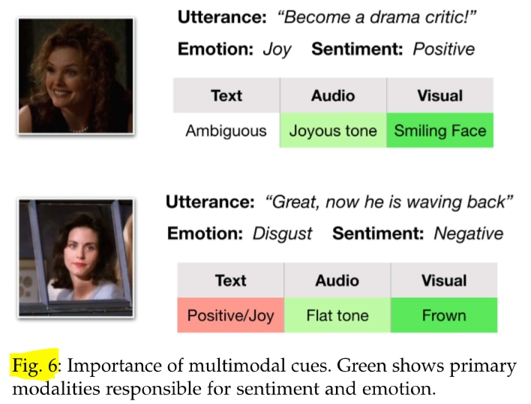This screenshot has height=404, width=531.
Task: Click the Audio header in lower table
Action: pos(337,280)
